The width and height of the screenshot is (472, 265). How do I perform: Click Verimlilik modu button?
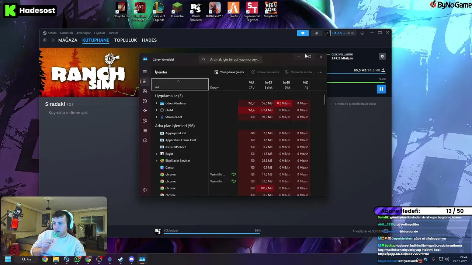299,72
